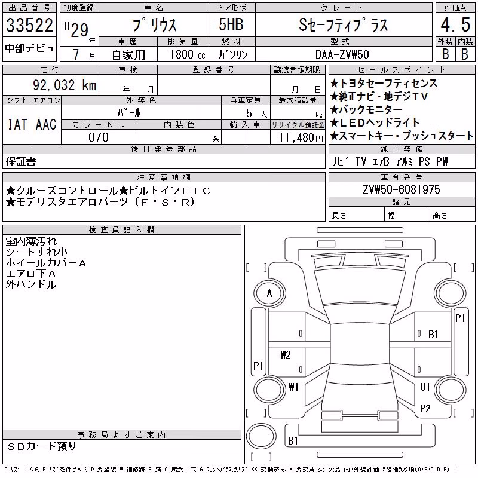Select the U1 dent mark on right side
Viewport: 478px width, 478px height.
(425, 387)
